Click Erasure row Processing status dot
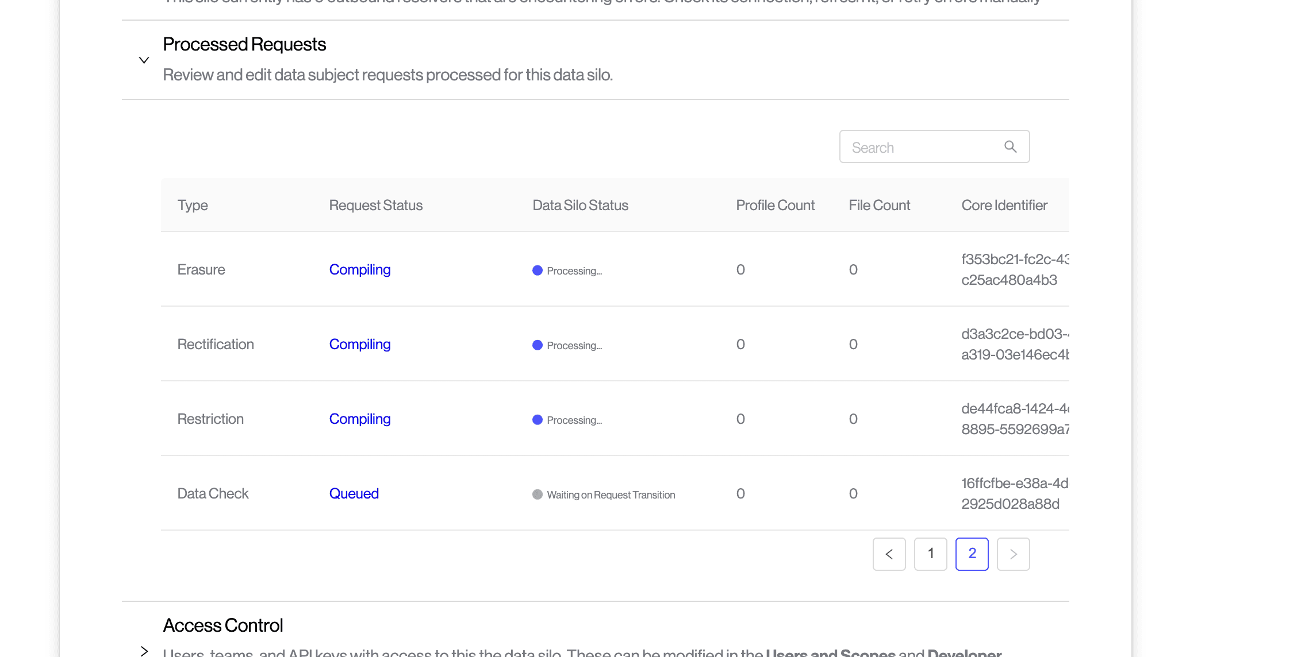This screenshot has height=657, width=1305. click(x=538, y=270)
